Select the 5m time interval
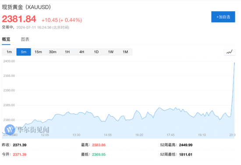This screenshot has height=165, width=241. [x=24, y=52]
